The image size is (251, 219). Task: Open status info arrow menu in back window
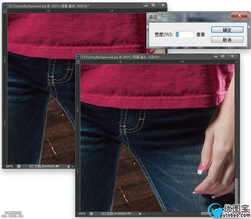pos(68,167)
